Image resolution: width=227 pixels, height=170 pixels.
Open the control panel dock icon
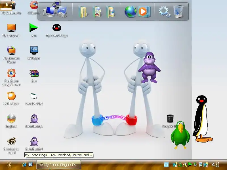click(62, 12)
